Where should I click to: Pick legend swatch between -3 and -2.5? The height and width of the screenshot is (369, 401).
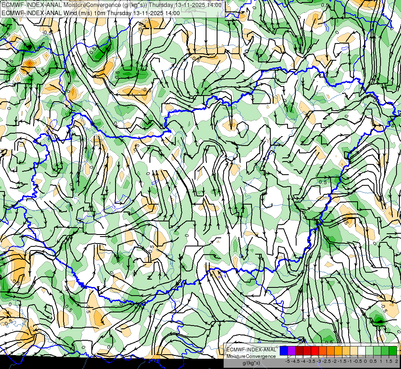[x=323, y=351]
